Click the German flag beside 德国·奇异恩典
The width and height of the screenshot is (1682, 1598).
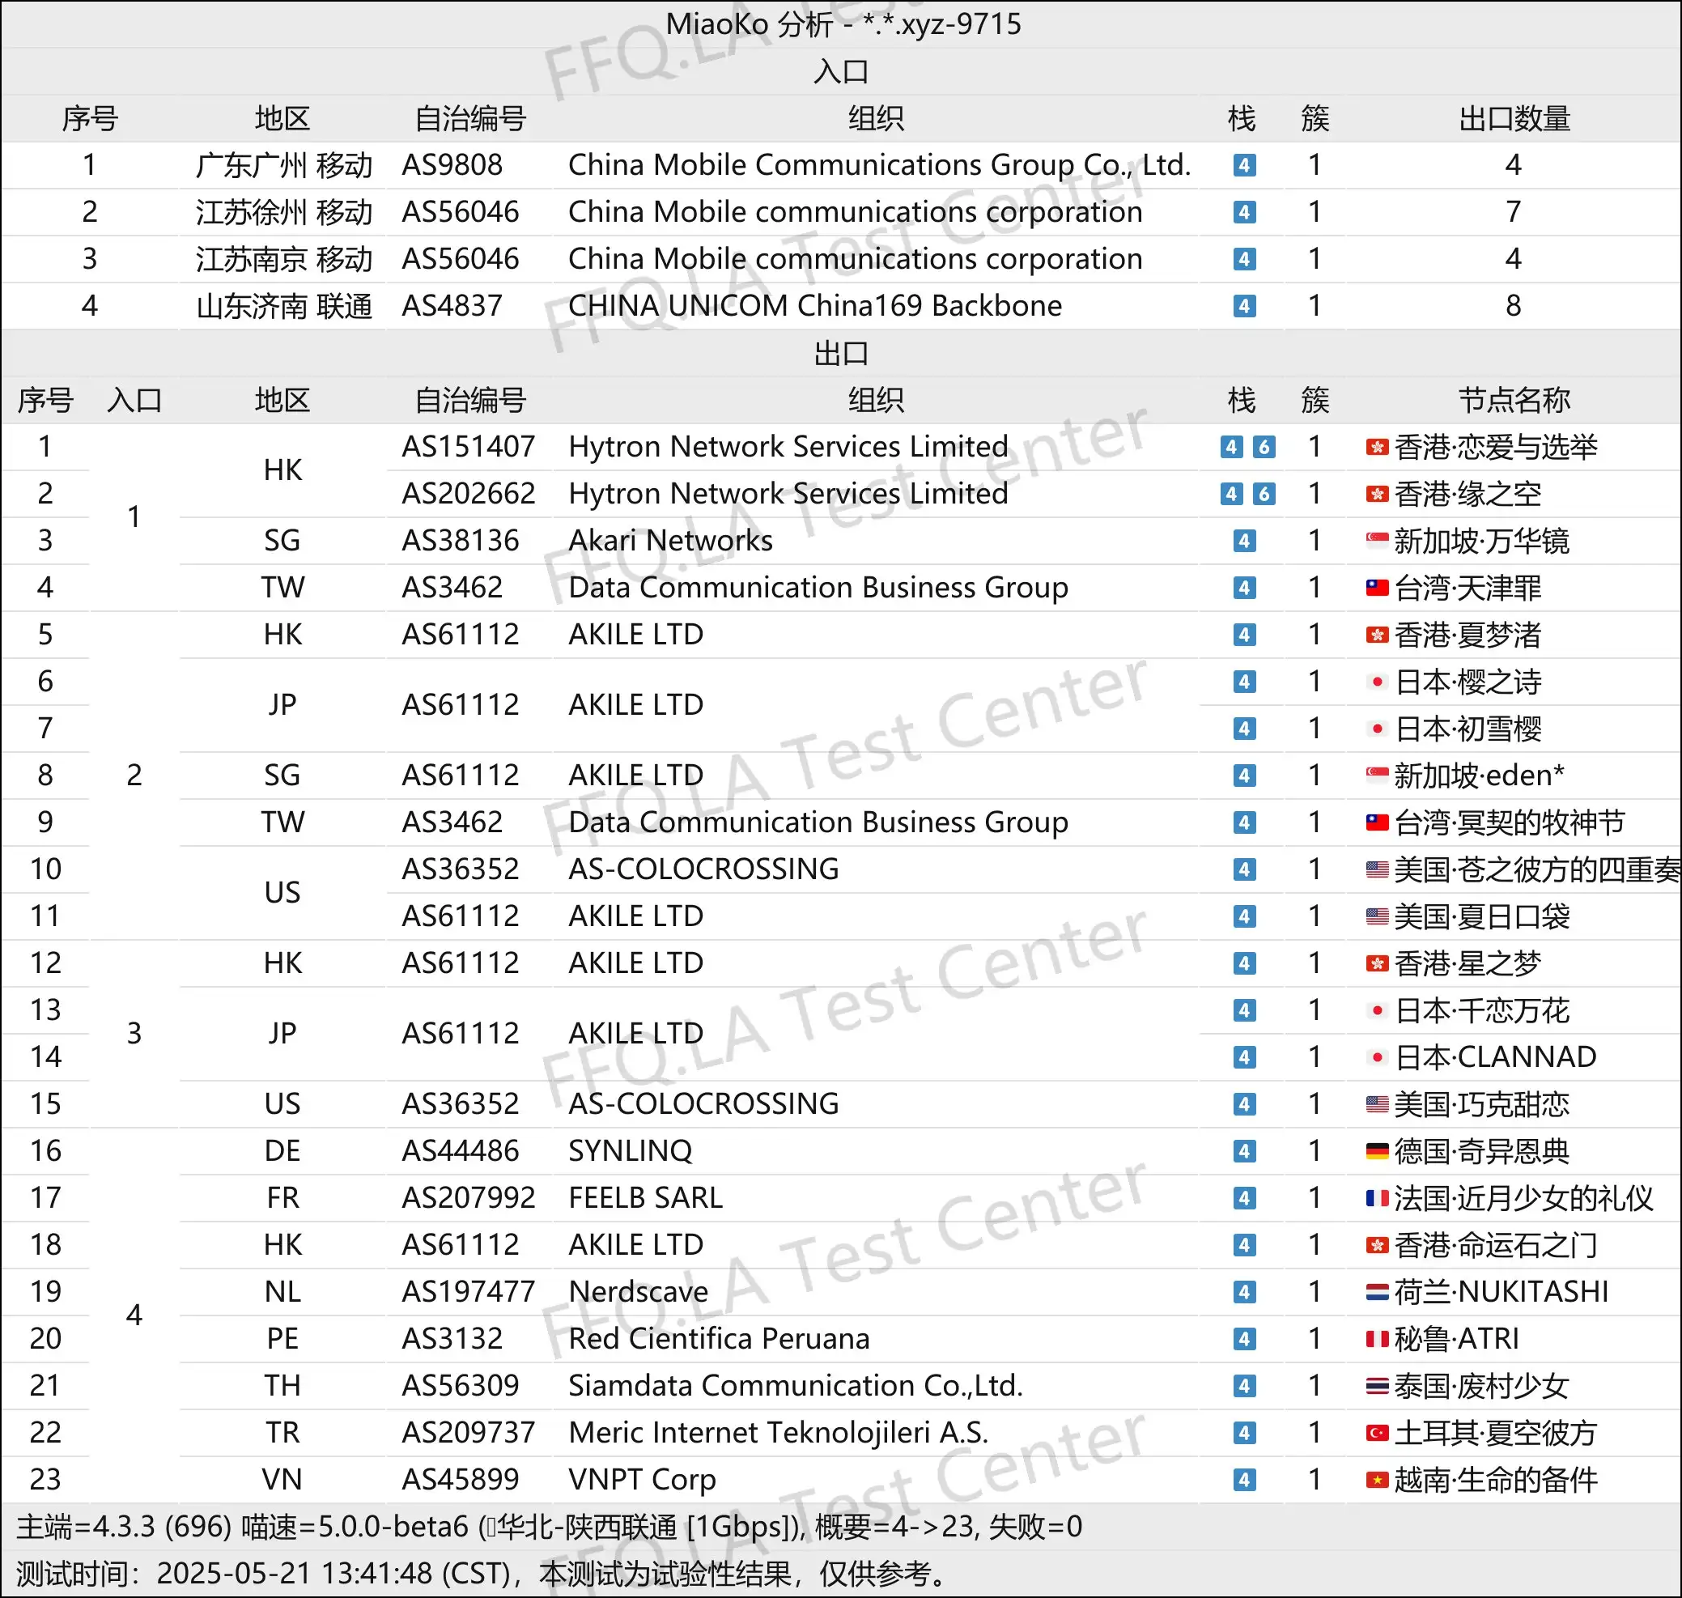coord(1377,1151)
